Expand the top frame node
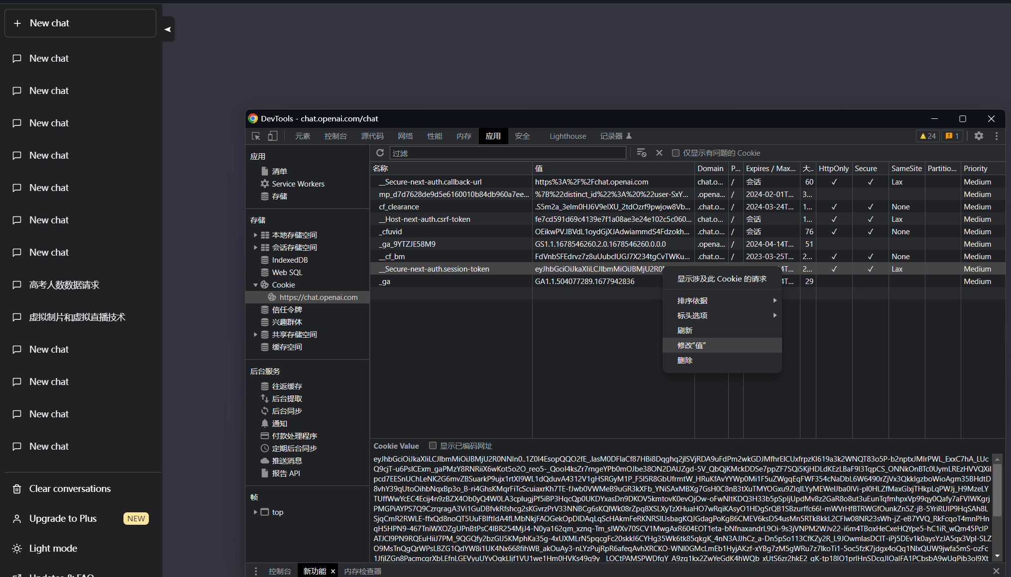This screenshot has width=1011, height=577. 255,512
